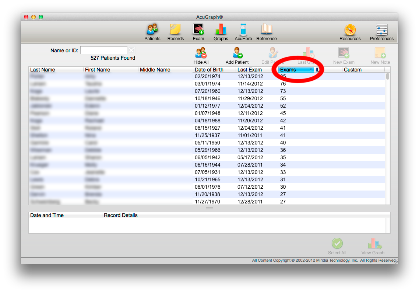Click the Record Details column header
This screenshot has width=419, height=293.
pos(243,215)
